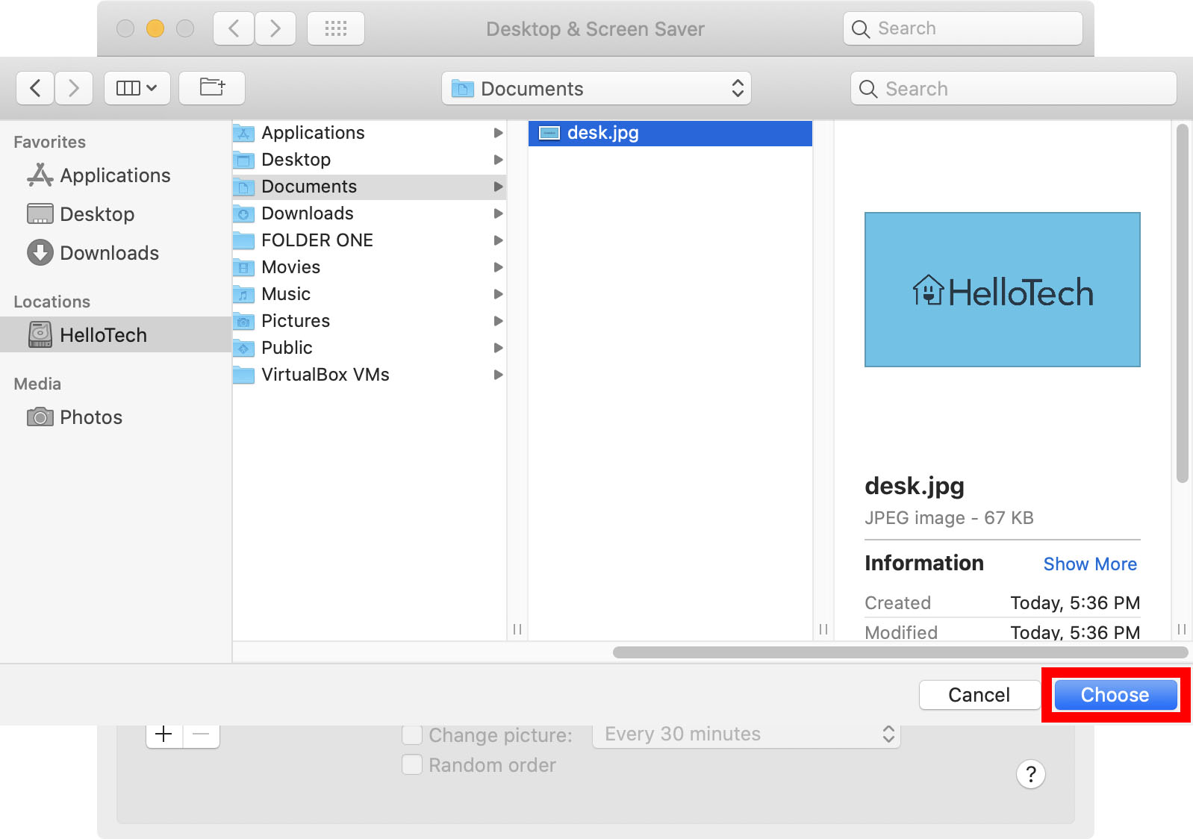The width and height of the screenshot is (1193, 839).
Task: Open Every 30 minutes interval dropdown
Action: point(747,734)
